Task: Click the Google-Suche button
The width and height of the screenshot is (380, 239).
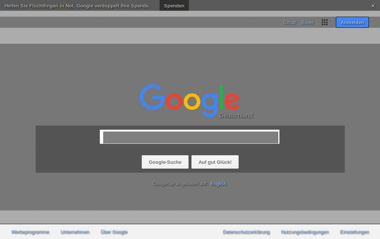Action: (x=165, y=162)
